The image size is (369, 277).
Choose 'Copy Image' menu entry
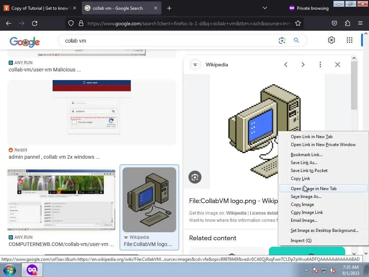[x=302, y=205]
